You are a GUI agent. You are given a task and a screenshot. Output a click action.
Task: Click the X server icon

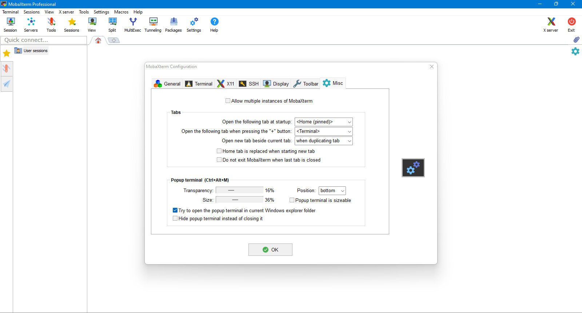551,25
